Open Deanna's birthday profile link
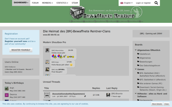This screenshot has height=107, width=172. (13, 94)
